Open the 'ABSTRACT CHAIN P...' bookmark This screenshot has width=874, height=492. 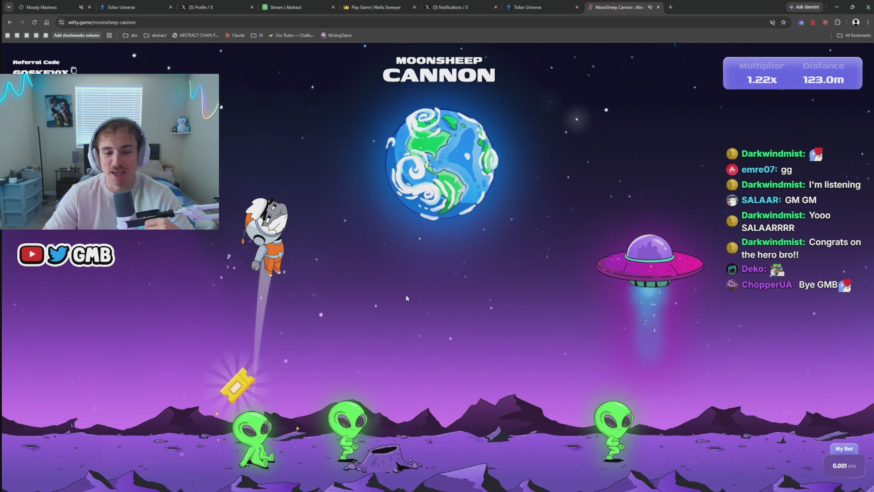(195, 36)
